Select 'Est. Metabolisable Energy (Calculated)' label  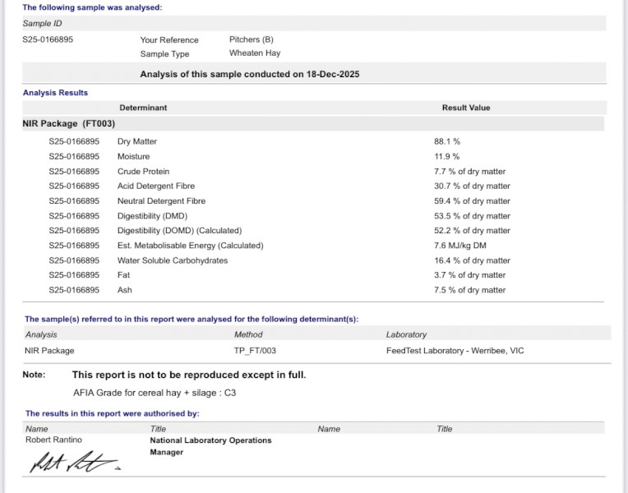190,245
